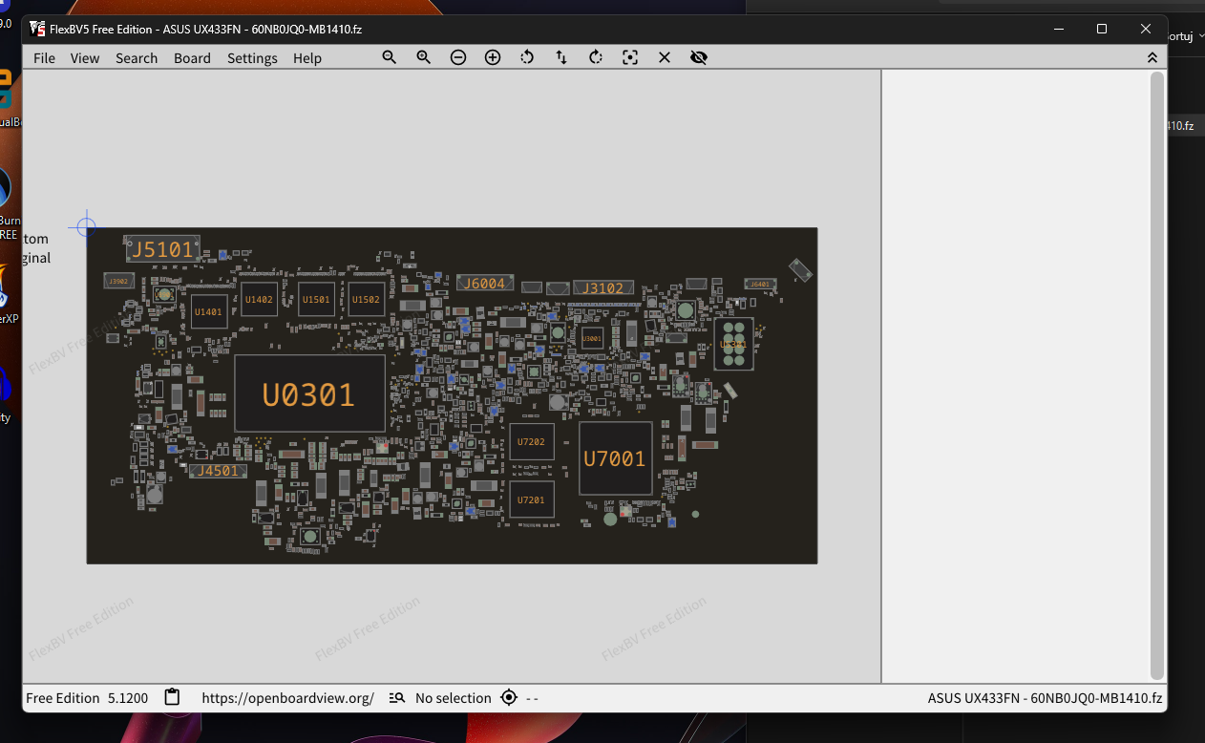Open the File menu

44,58
